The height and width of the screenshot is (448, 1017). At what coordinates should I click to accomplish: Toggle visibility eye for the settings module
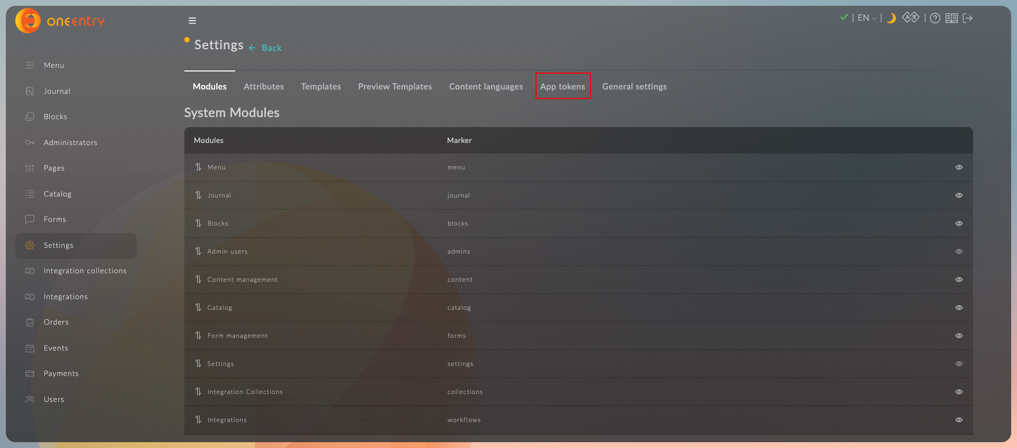[959, 364]
